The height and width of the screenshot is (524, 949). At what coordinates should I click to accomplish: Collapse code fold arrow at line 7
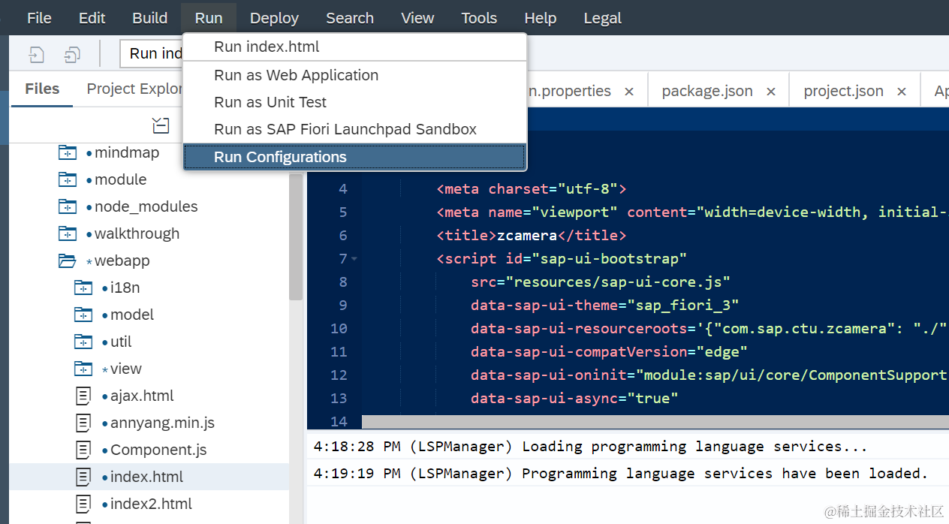[x=354, y=259]
